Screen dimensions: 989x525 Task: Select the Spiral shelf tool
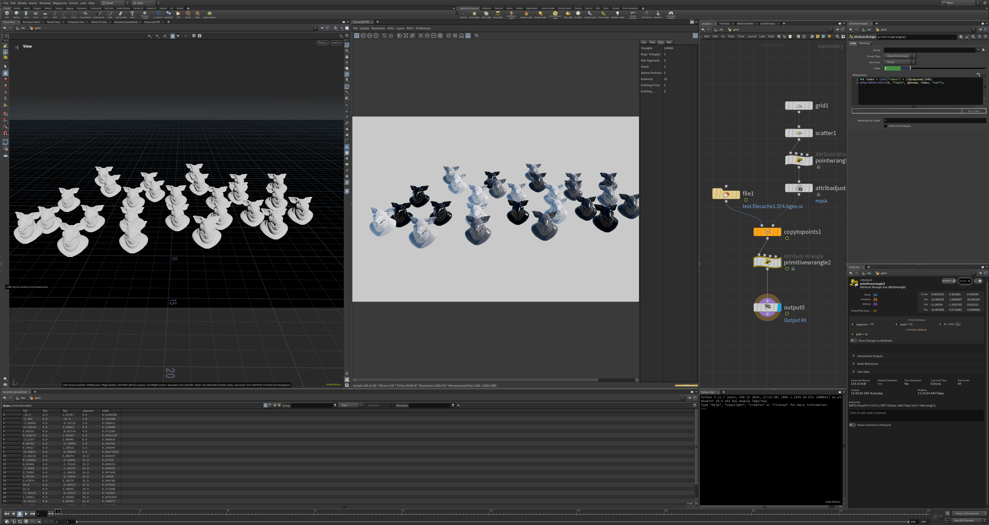point(188,14)
